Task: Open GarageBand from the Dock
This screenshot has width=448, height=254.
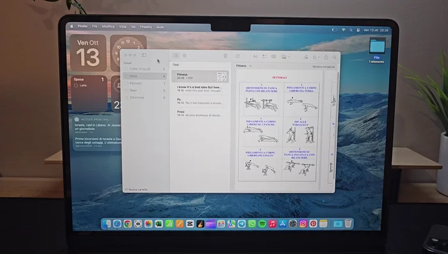Action: tap(200, 224)
